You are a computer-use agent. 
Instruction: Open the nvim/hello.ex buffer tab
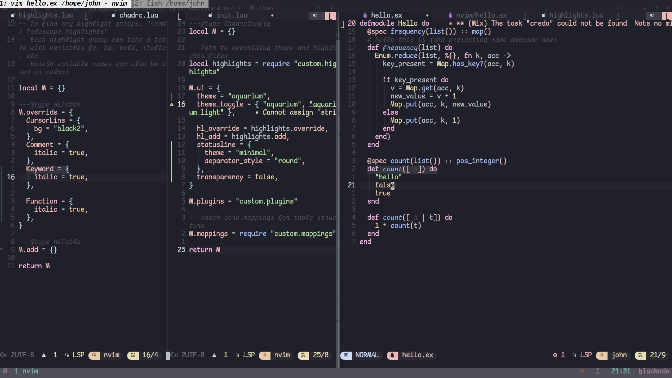pyautogui.click(x=481, y=15)
